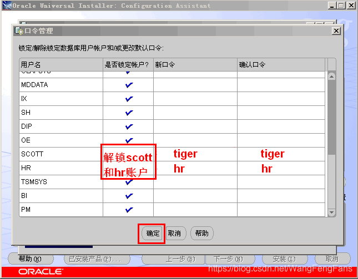Click the confirm password field for SCOTT
This screenshot has width=358, height=279.
(281, 154)
